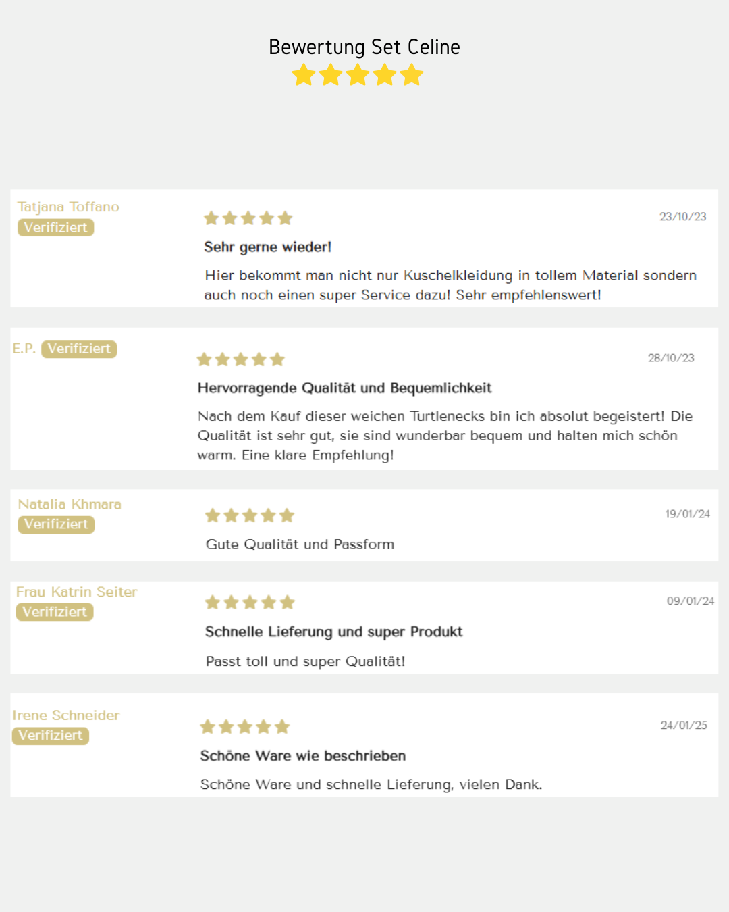The width and height of the screenshot is (729, 912).
Task: Click Natalia Khmara's star rating
Action: click(x=250, y=515)
